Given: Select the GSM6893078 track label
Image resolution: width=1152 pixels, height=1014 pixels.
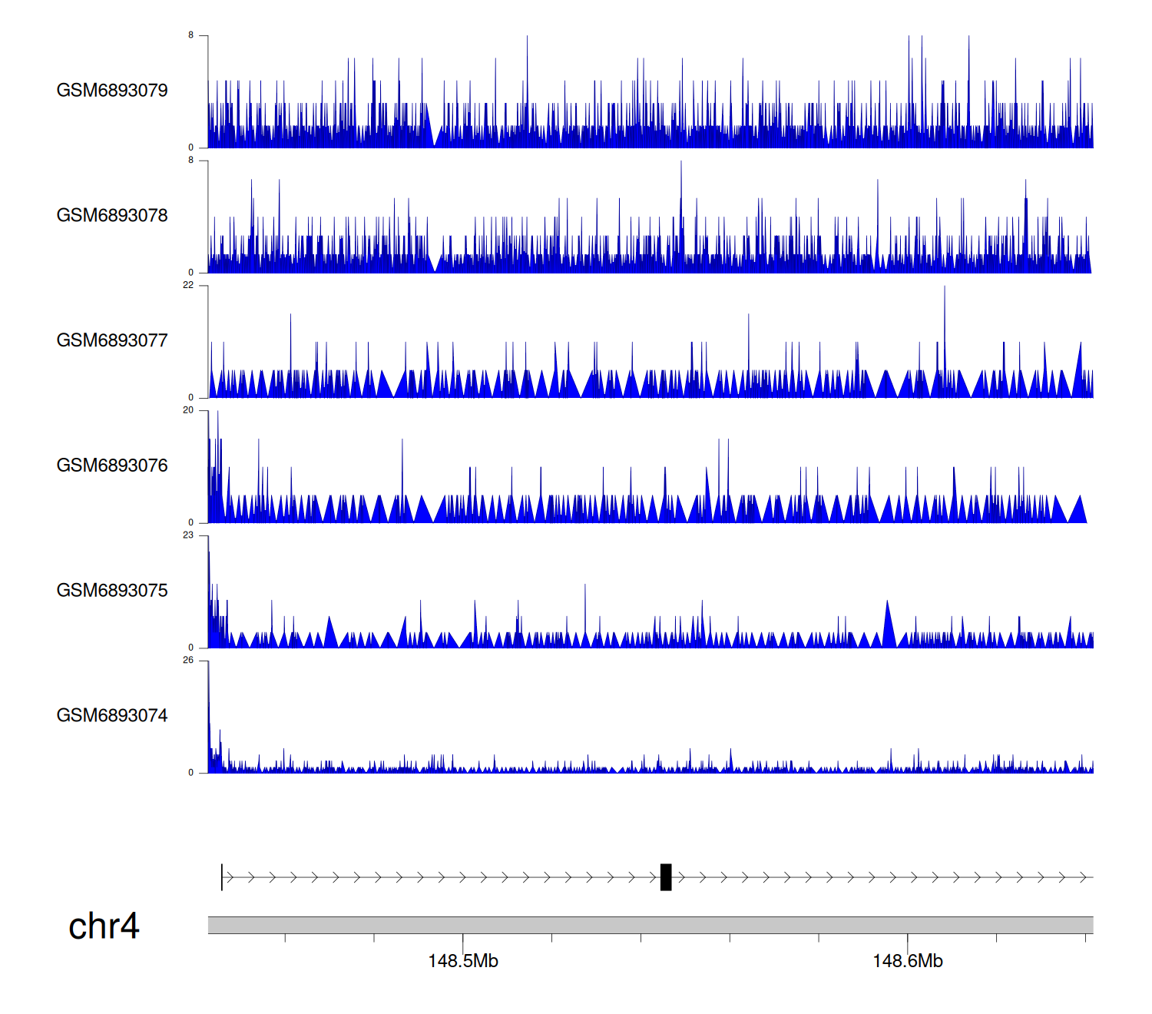Looking at the screenshot, I should [112, 216].
